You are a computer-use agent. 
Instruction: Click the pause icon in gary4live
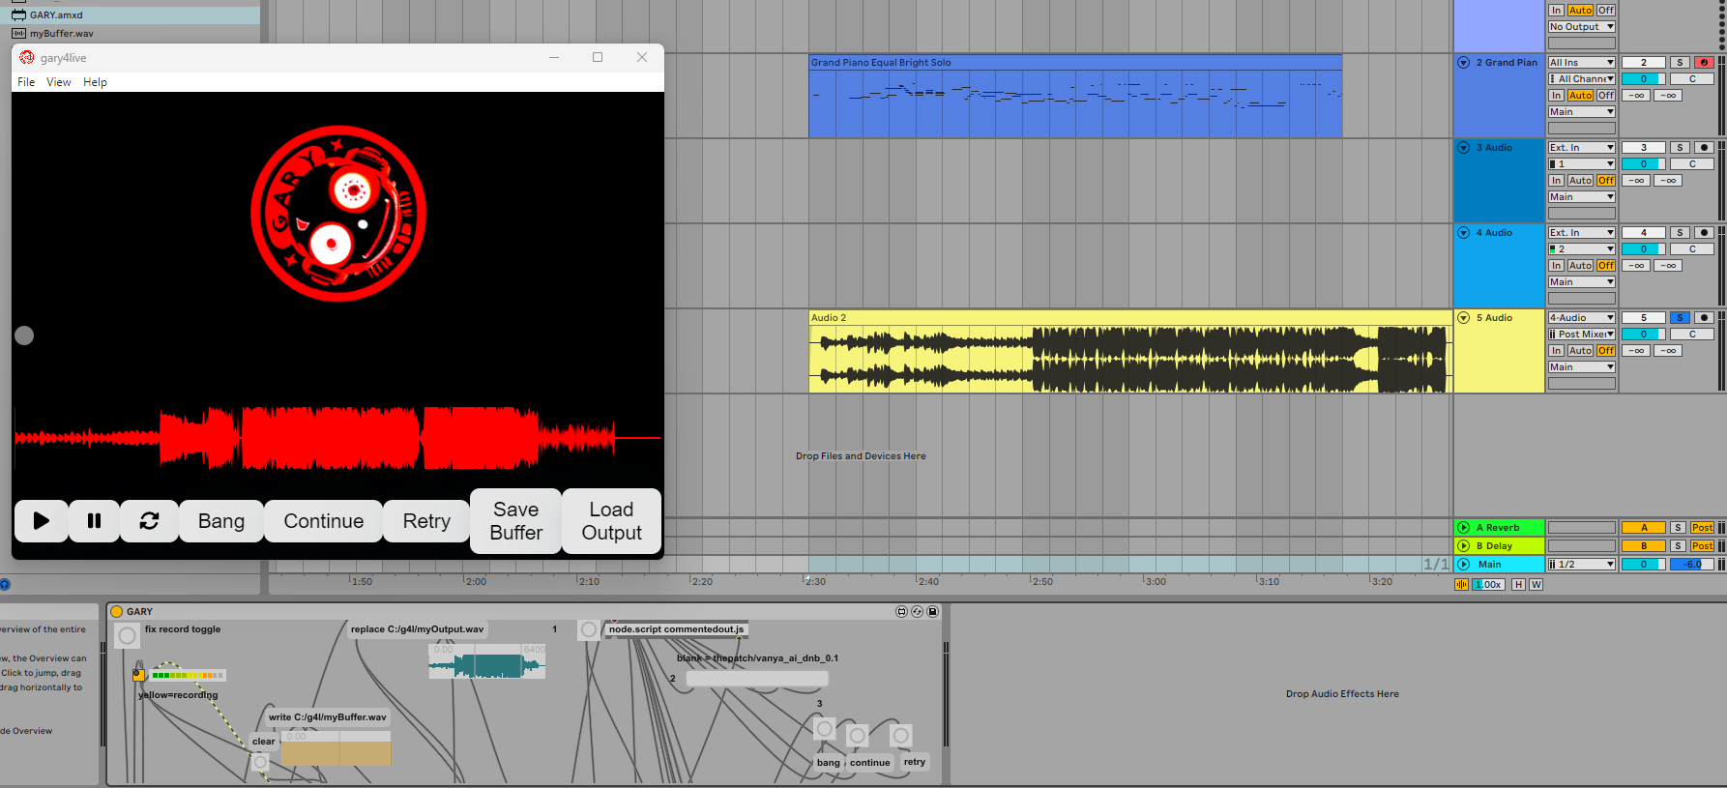click(x=94, y=521)
